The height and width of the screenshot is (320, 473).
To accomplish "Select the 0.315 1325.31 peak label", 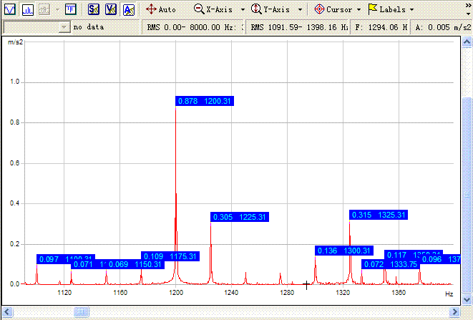I will point(379,215).
